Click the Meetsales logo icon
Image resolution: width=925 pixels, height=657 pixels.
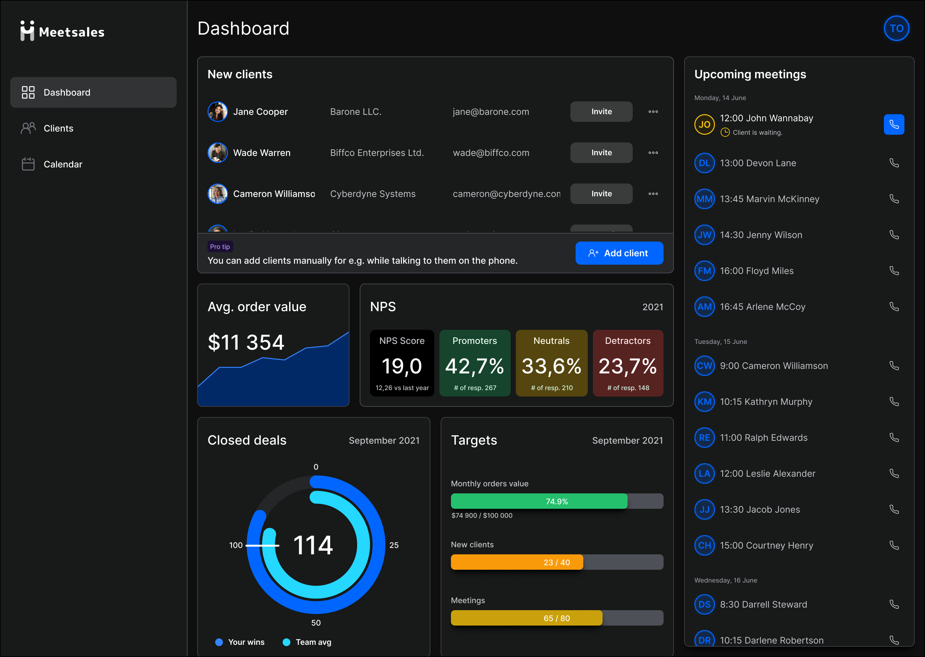tap(27, 31)
